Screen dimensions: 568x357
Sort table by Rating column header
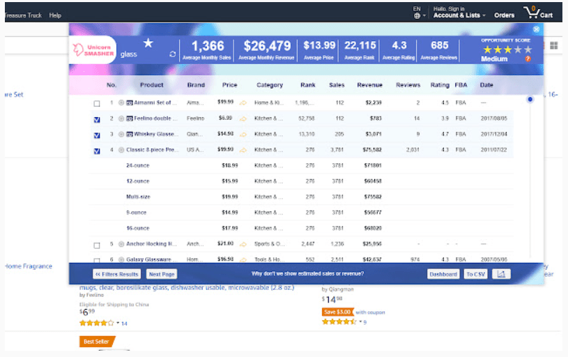[440, 85]
